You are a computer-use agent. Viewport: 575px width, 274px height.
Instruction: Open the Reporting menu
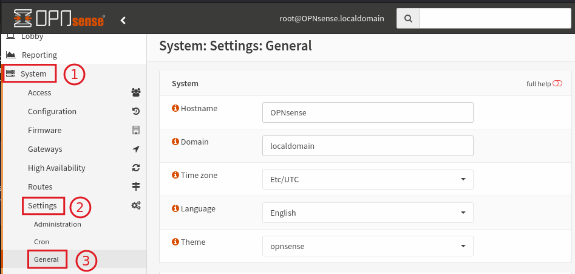[39, 55]
